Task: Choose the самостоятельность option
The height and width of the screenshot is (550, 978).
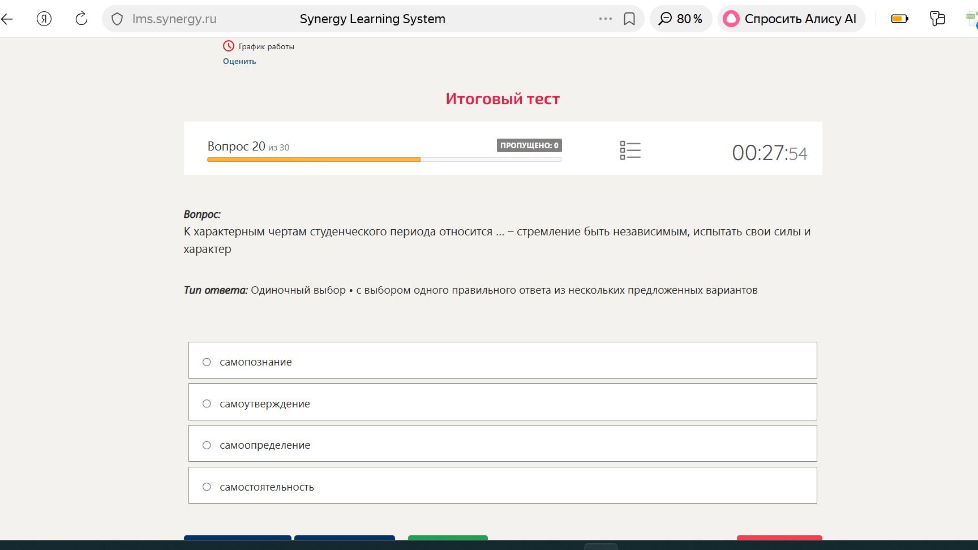Action: 503,485
